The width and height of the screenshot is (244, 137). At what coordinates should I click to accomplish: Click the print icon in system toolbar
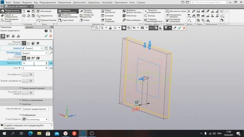(x=24, y=16)
